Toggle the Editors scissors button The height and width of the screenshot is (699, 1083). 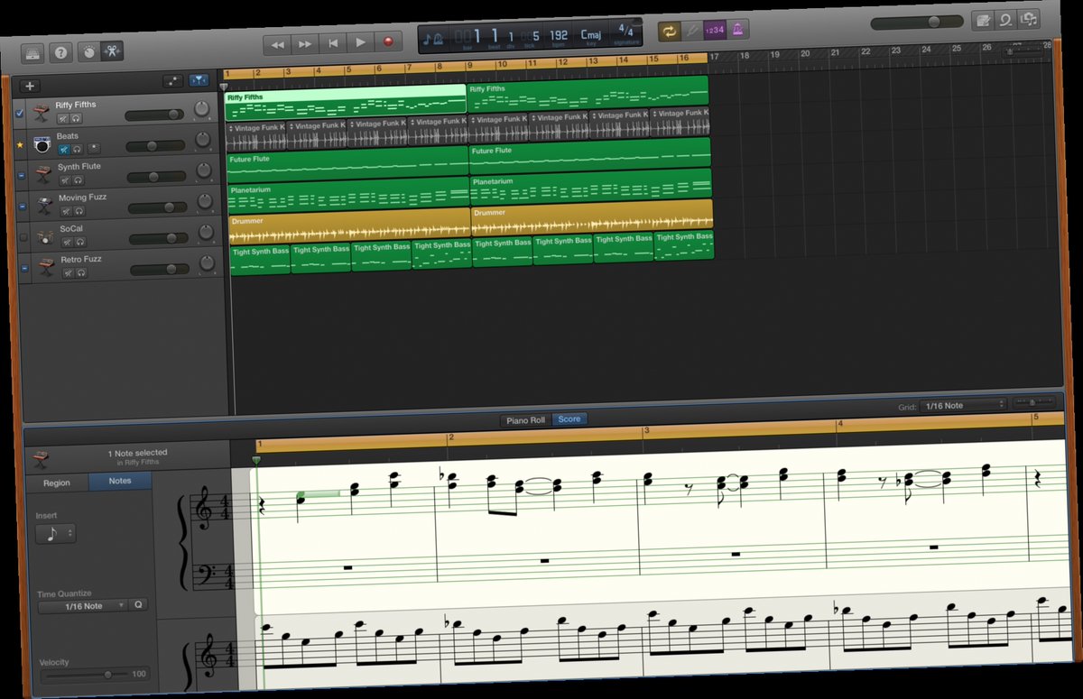[113, 51]
